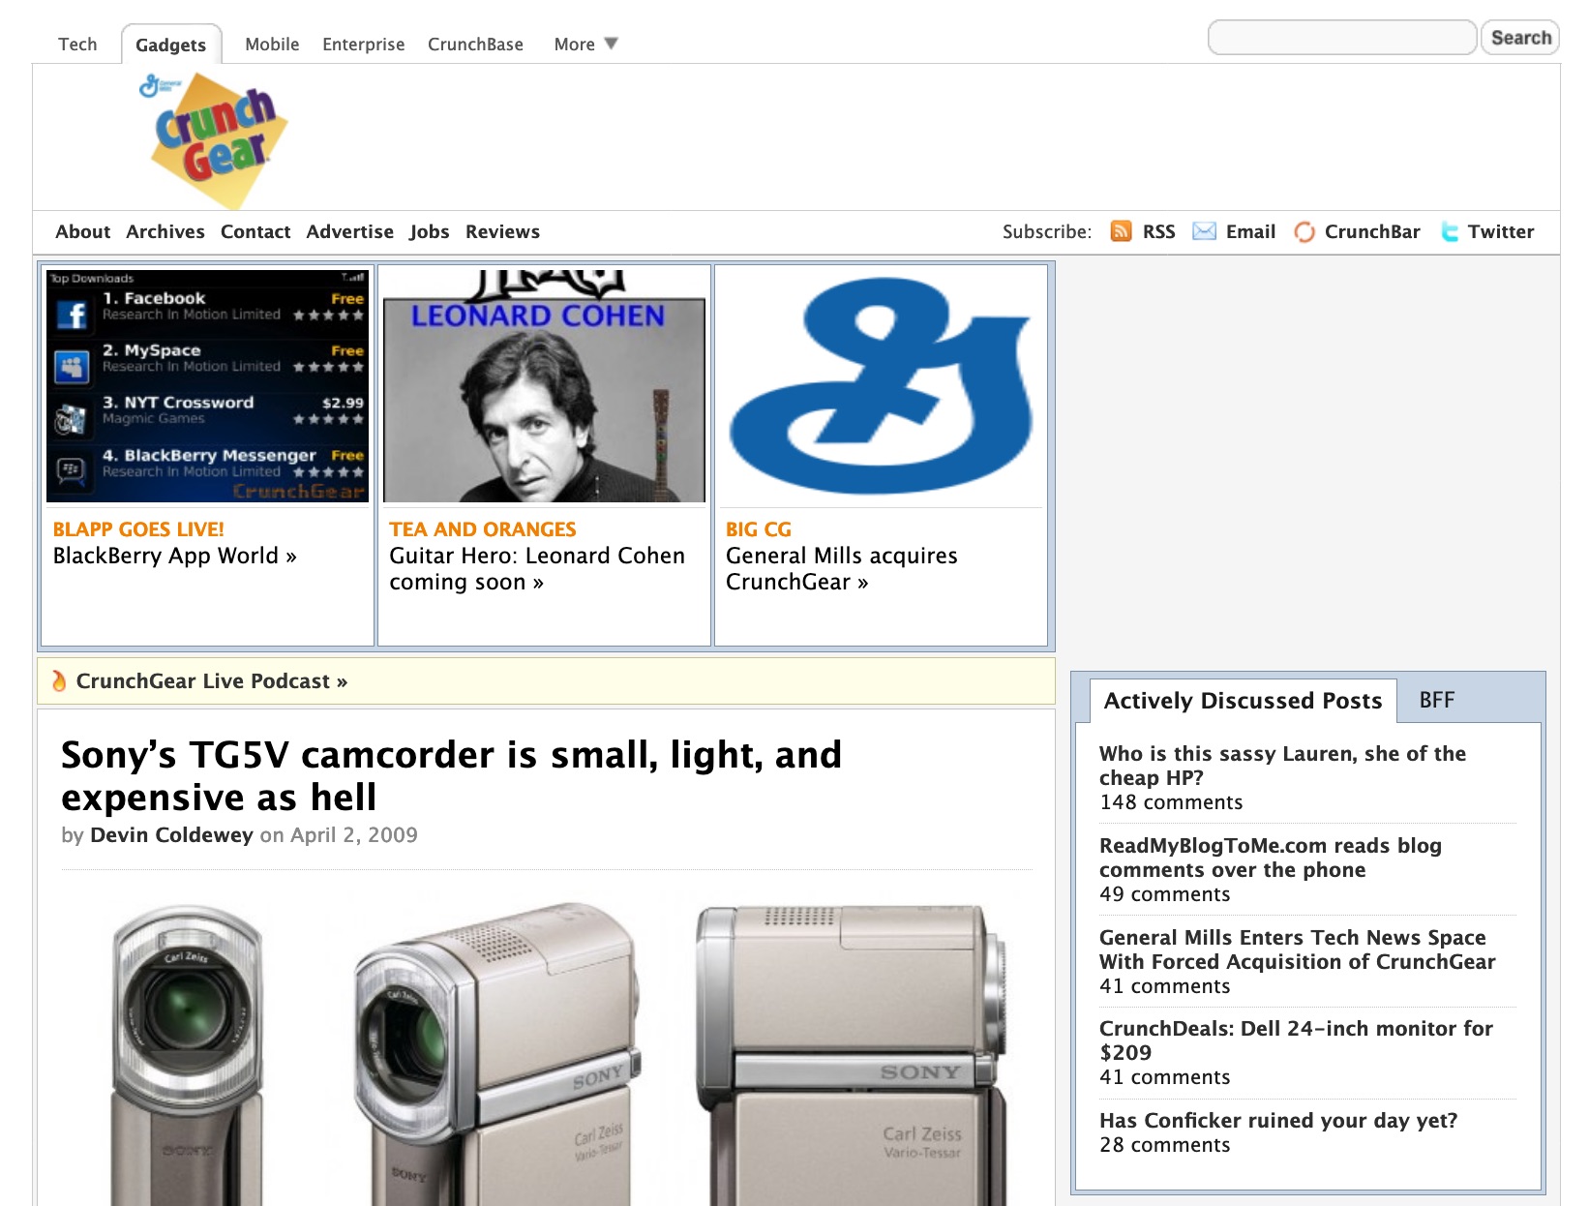
Task: Click the flame icon beside CrunchGear Live Podcast
Action: 61,681
